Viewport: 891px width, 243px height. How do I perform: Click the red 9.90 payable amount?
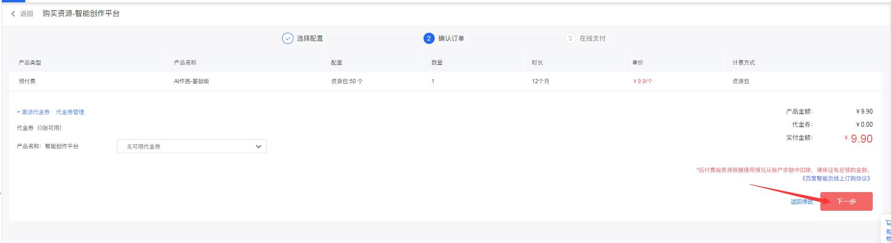tap(862, 139)
